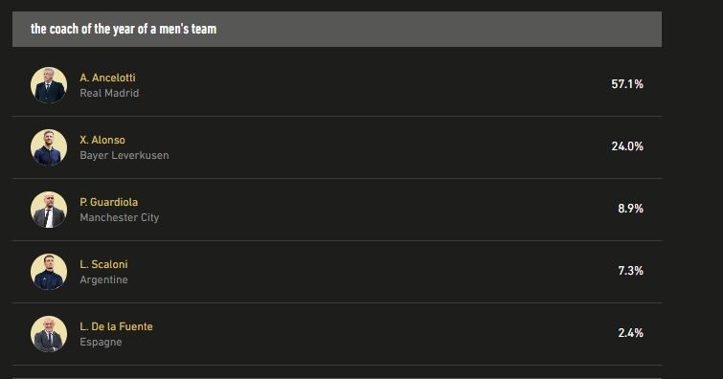Click the Real Madrid team label
The height and width of the screenshot is (379, 723).
click(x=109, y=93)
